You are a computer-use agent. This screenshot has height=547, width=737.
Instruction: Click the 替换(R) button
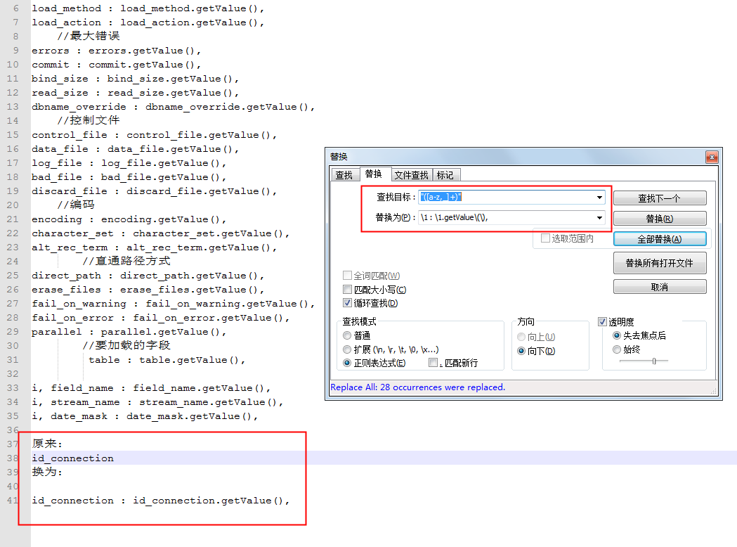pos(660,219)
